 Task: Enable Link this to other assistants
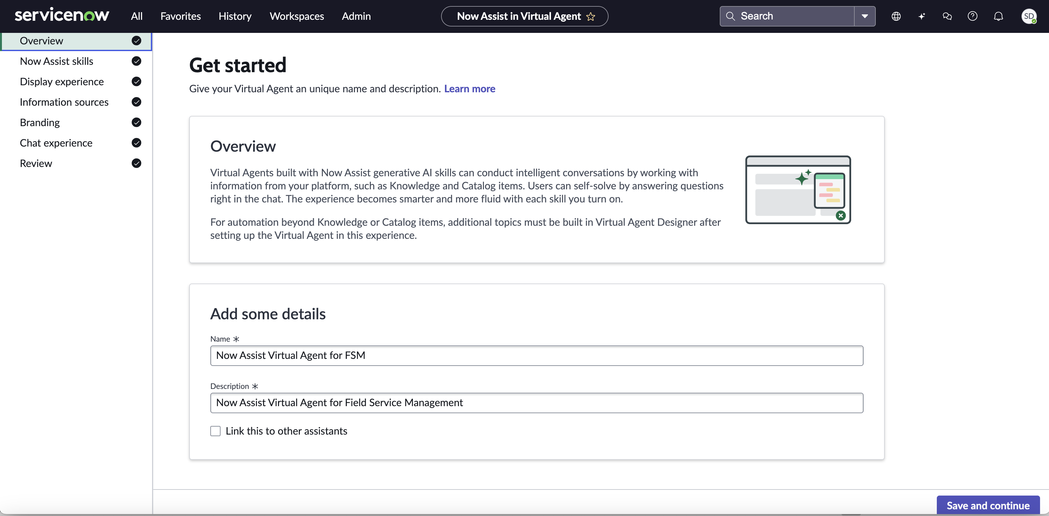[215, 431]
